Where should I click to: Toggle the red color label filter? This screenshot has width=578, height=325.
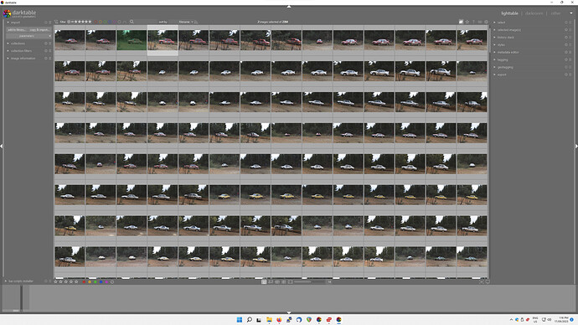[x=95, y=22]
